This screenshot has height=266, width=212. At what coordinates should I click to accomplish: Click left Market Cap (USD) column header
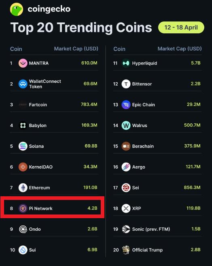coord(76,49)
